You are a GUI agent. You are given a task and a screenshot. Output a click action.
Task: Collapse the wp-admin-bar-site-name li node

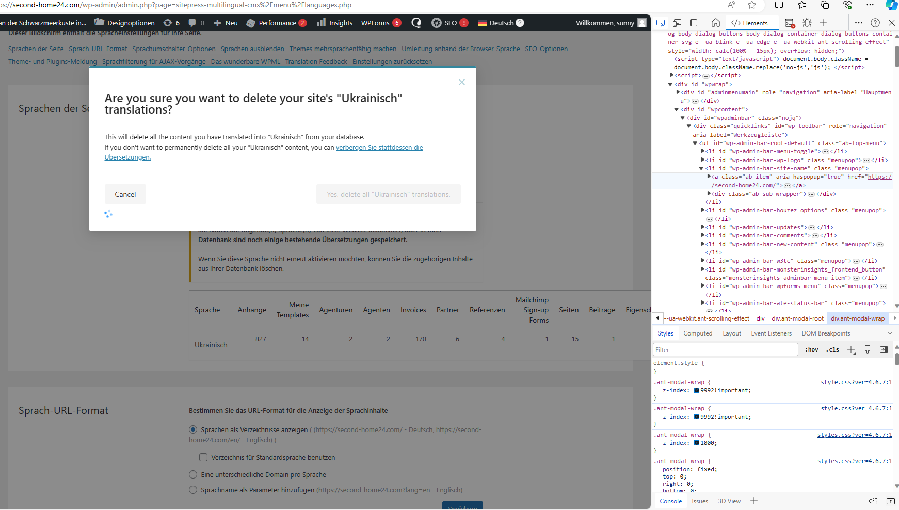[x=701, y=168]
